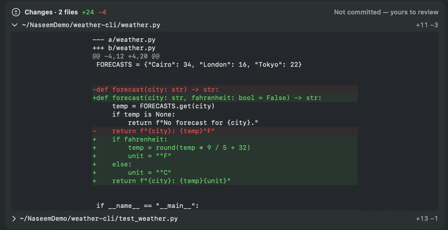Click the +11 −3 stat for weather.py
Viewport: 448px width, 230px height.
click(427, 25)
